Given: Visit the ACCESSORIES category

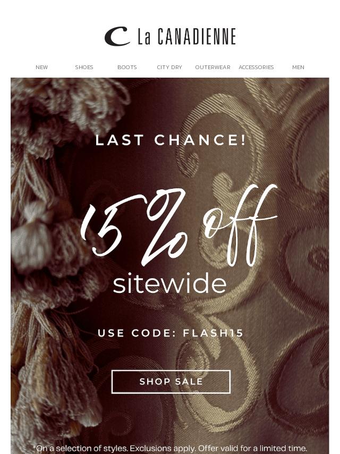Looking at the screenshot, I should click(256, 67).
